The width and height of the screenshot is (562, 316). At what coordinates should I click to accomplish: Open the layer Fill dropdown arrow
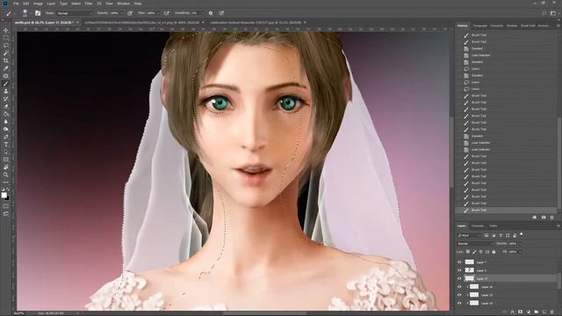click(x=520, y=252)
